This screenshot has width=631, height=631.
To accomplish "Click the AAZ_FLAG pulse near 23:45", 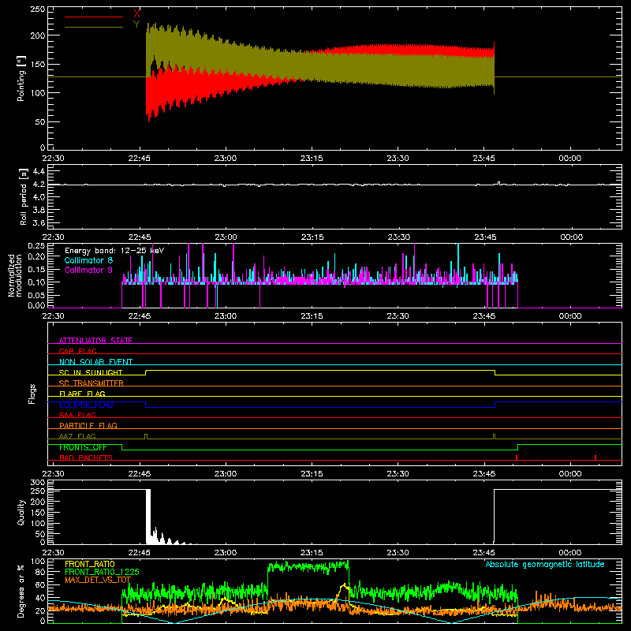I will [495, 436].
